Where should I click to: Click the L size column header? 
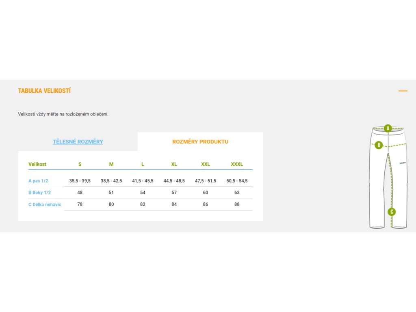pos(143,164)
